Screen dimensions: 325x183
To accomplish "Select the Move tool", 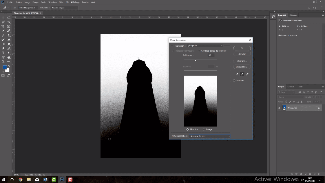I will pyautogui.click(x=3, y=18).
